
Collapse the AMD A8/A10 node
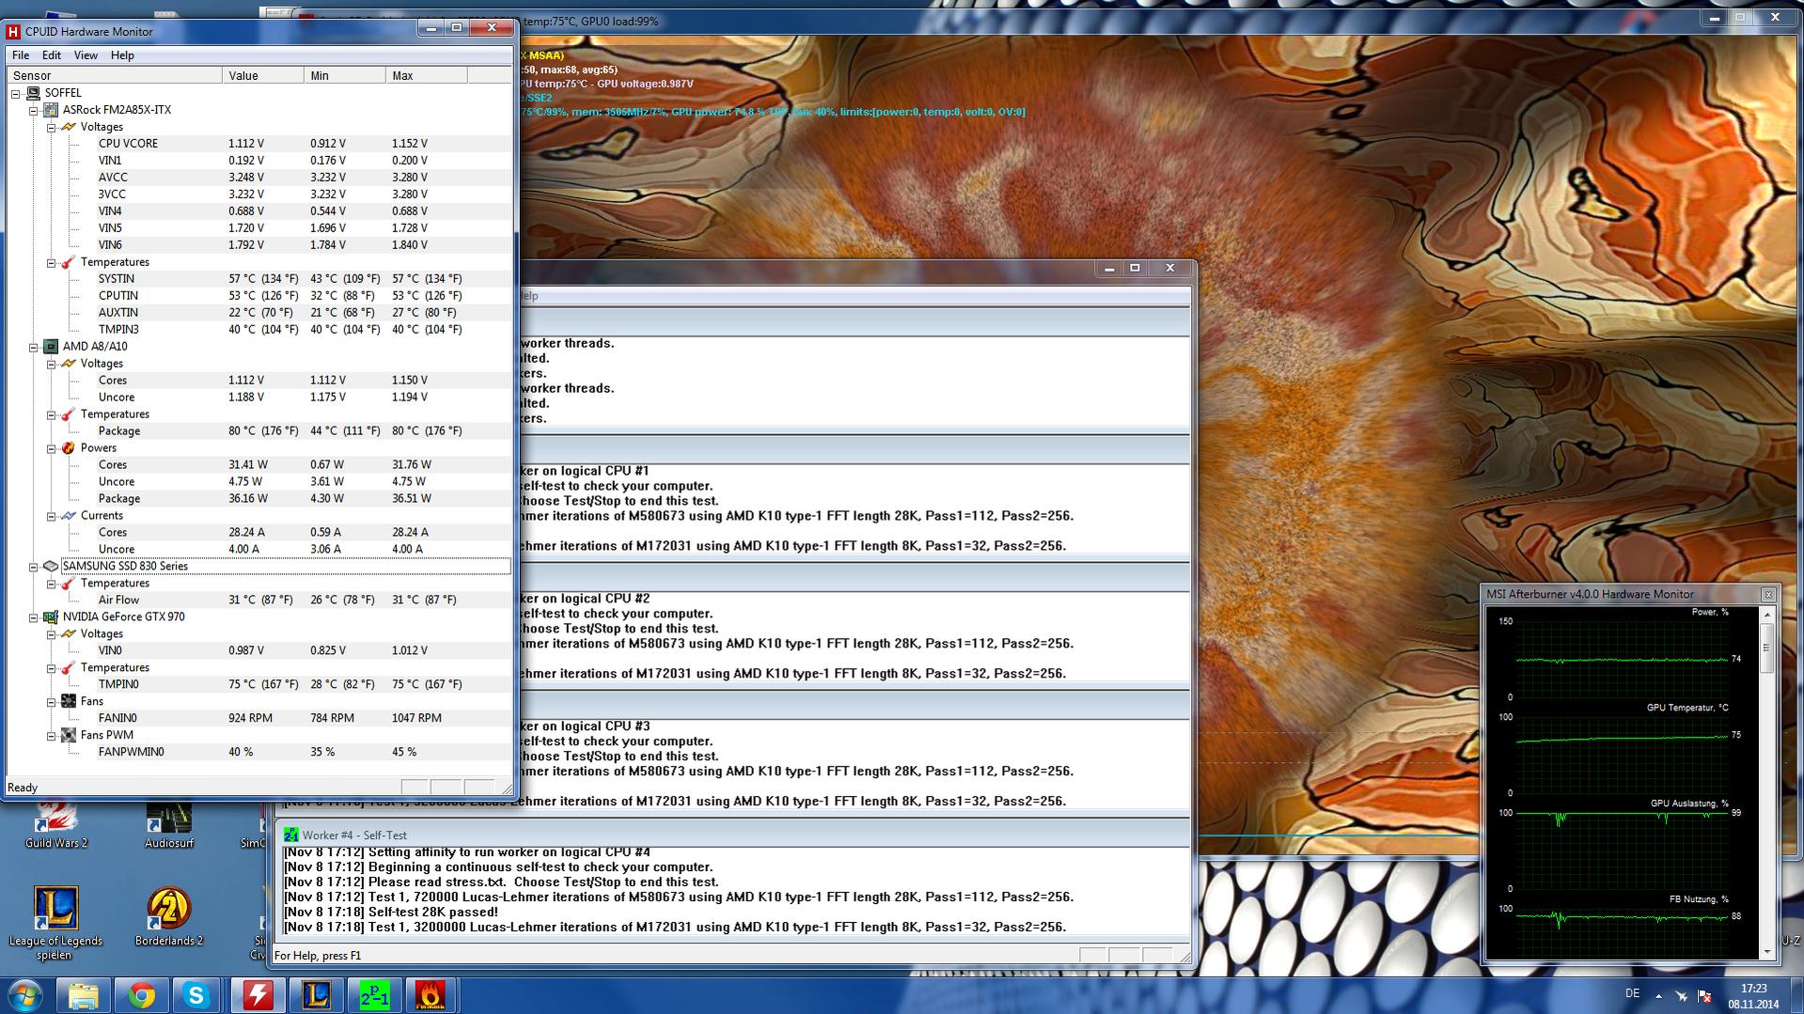34,347
